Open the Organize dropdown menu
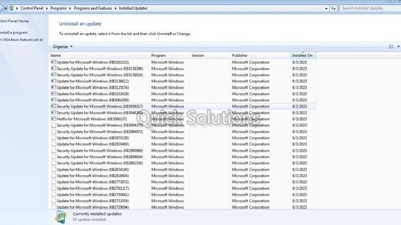The width and height of the screenshot is (401, 225). point(63,47)
